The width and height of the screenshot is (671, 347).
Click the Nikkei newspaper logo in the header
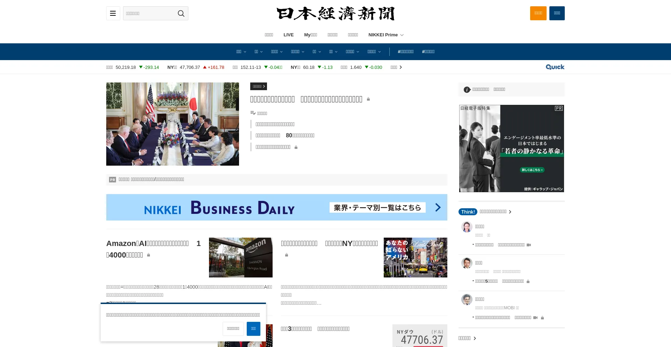coord(335,14)
